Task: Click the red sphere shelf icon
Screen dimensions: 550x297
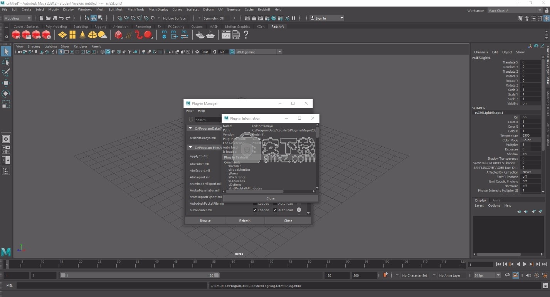Action: 148,35
